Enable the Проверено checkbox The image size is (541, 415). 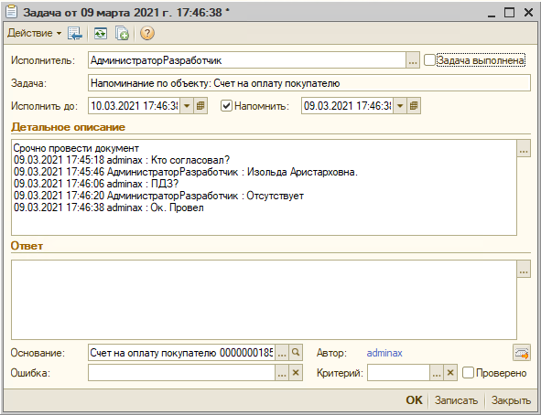pos(468,373)
